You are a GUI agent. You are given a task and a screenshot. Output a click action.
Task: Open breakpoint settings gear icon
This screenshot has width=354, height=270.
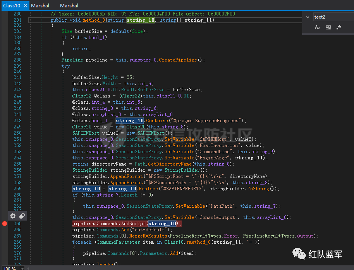point(13,216)
